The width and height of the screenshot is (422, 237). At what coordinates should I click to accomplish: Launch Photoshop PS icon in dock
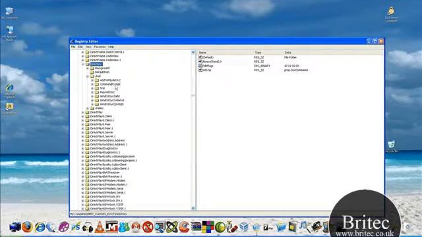pos(76,227)
